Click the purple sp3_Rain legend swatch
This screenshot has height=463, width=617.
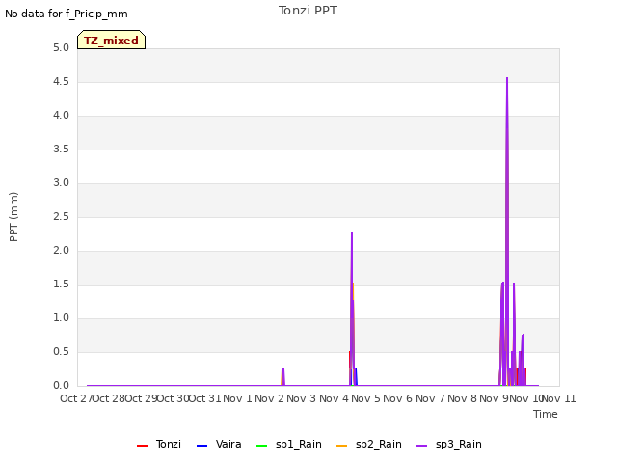pos(422,446)
